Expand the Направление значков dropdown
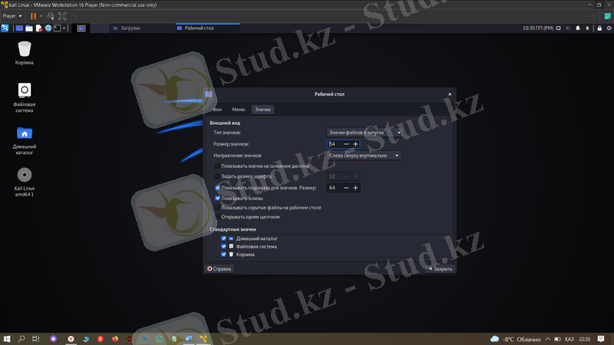 pyautogui.click(x=365, y=156)
